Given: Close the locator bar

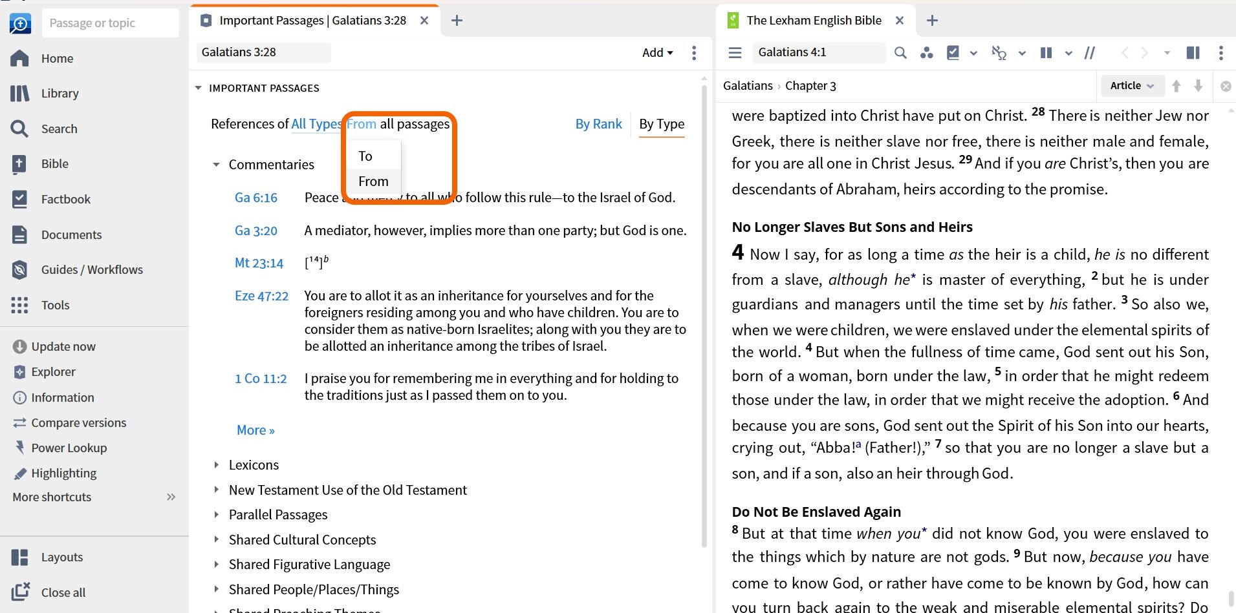Looking at the screenshot, I should tap(1226, 86).
